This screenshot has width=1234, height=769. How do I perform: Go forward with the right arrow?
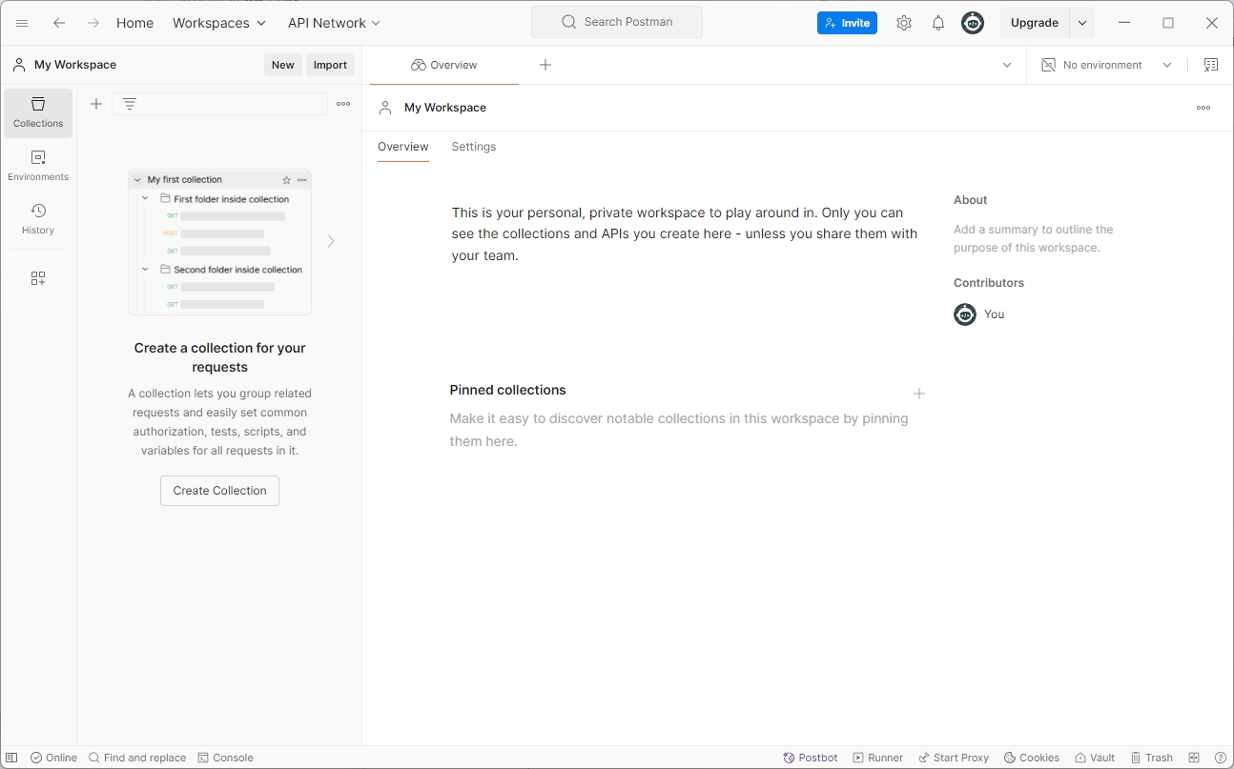tap(93, 23)
